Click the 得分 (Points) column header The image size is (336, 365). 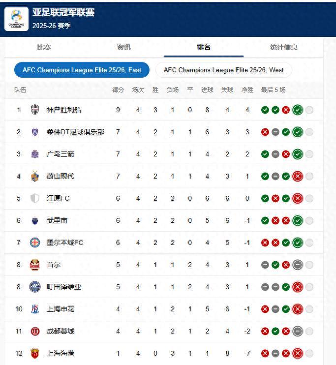pyautogui.click(x=118, y=90)
